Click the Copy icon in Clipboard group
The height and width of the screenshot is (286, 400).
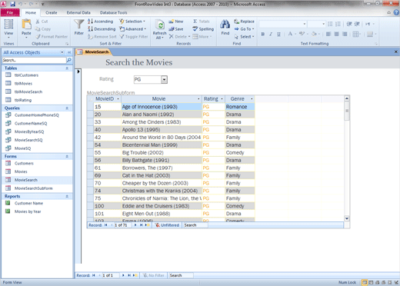(38, 29)
